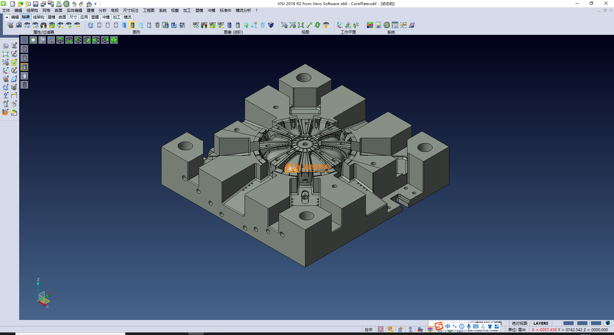Open the 文件 menu
This screenshot has height=335, width=614.
6,11
